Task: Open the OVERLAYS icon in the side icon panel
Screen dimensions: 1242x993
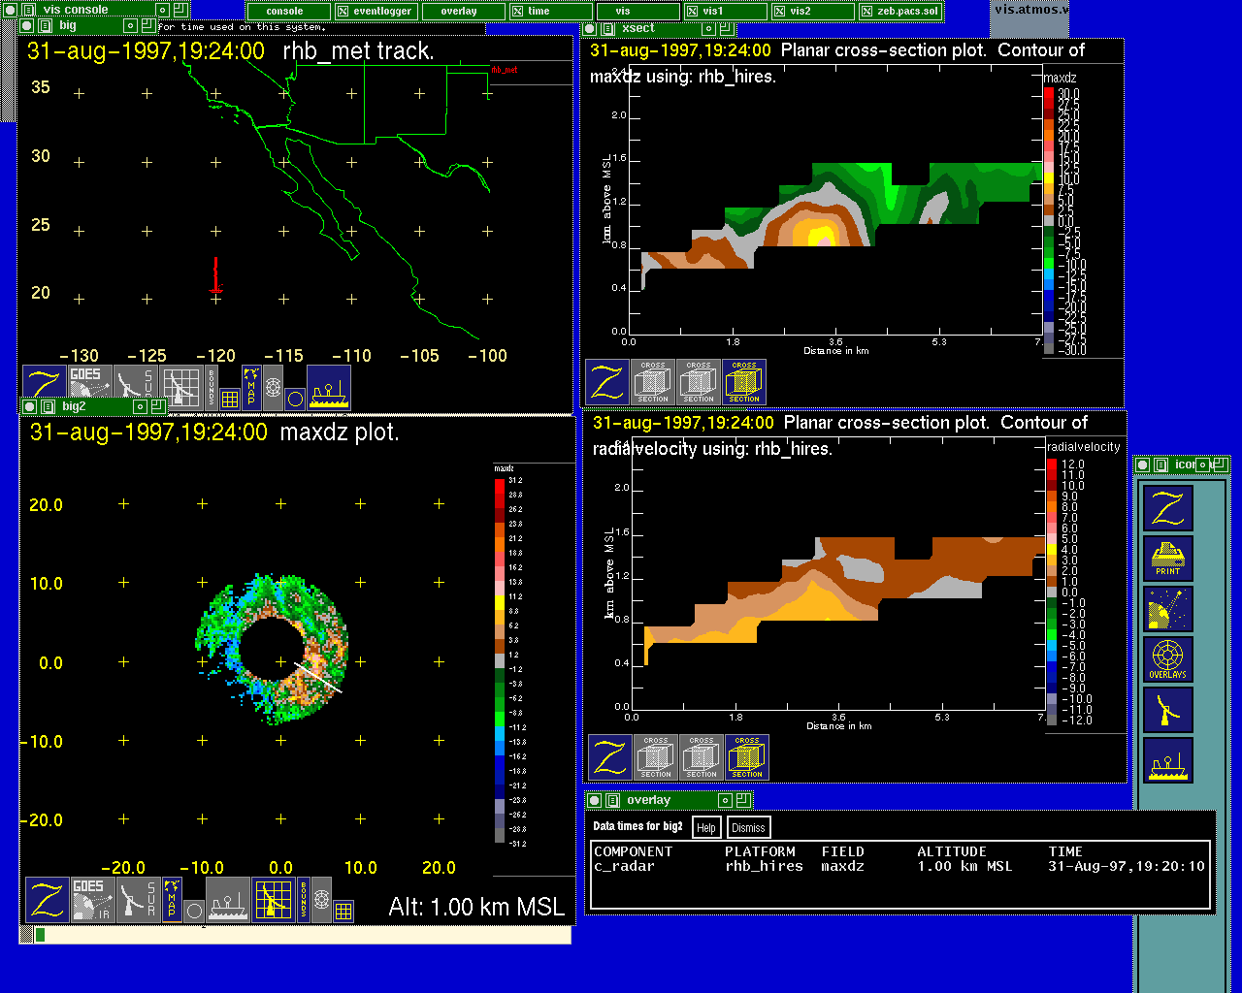Action: [x=1167, y=659]
